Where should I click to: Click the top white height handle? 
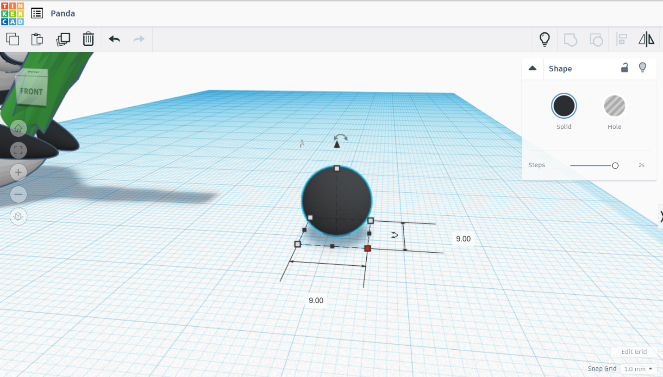[x=337, y=169]
